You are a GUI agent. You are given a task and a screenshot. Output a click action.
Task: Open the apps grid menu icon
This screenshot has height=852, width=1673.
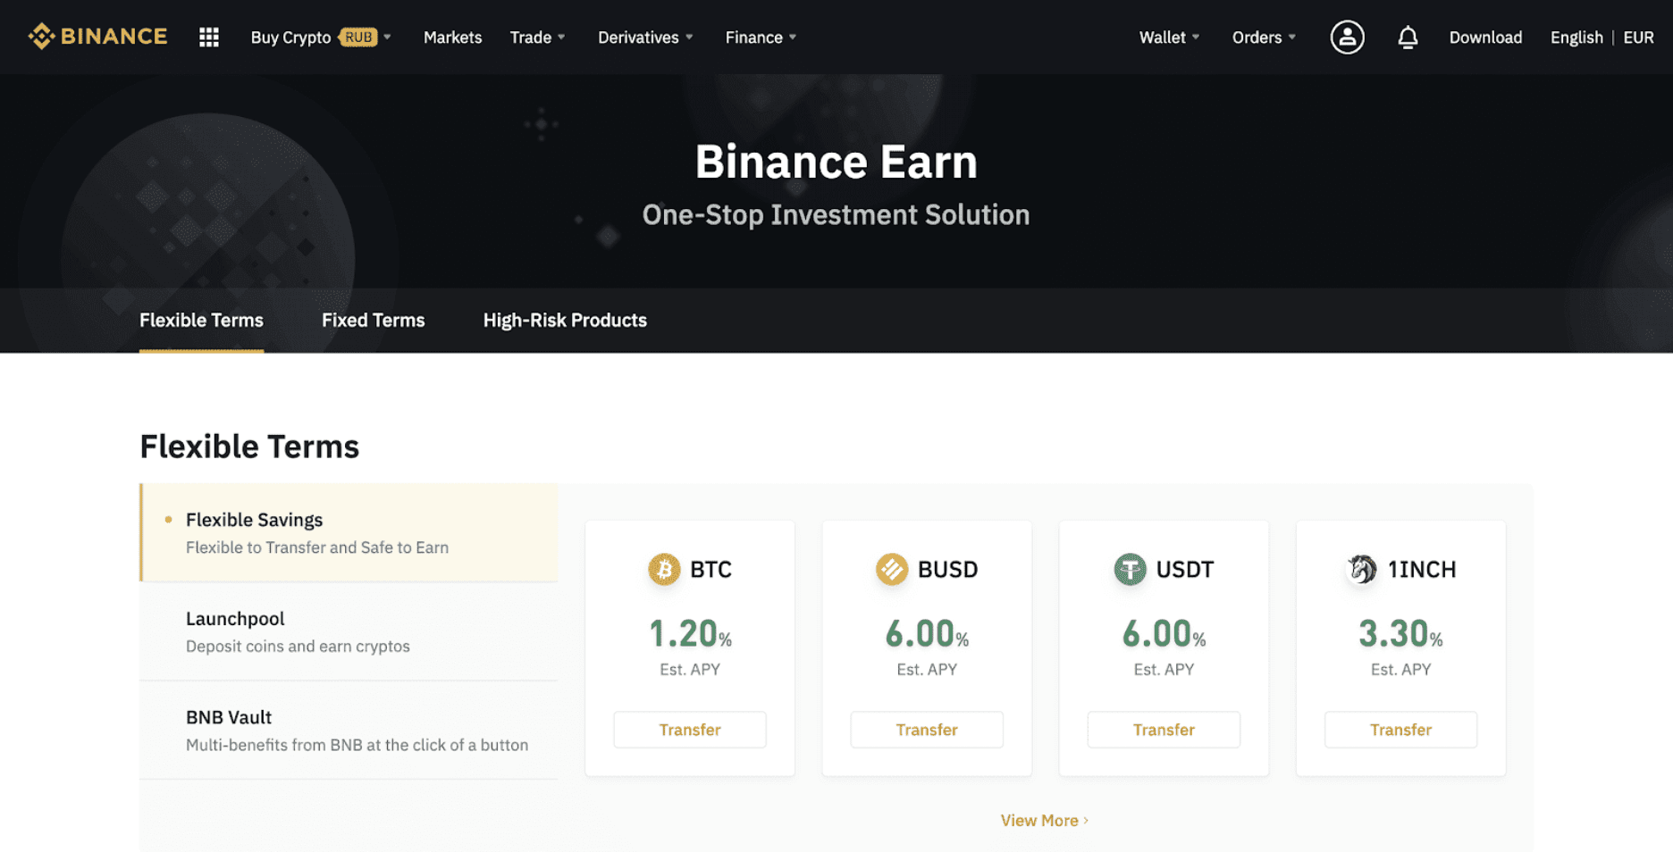click(x=209, y=37)
